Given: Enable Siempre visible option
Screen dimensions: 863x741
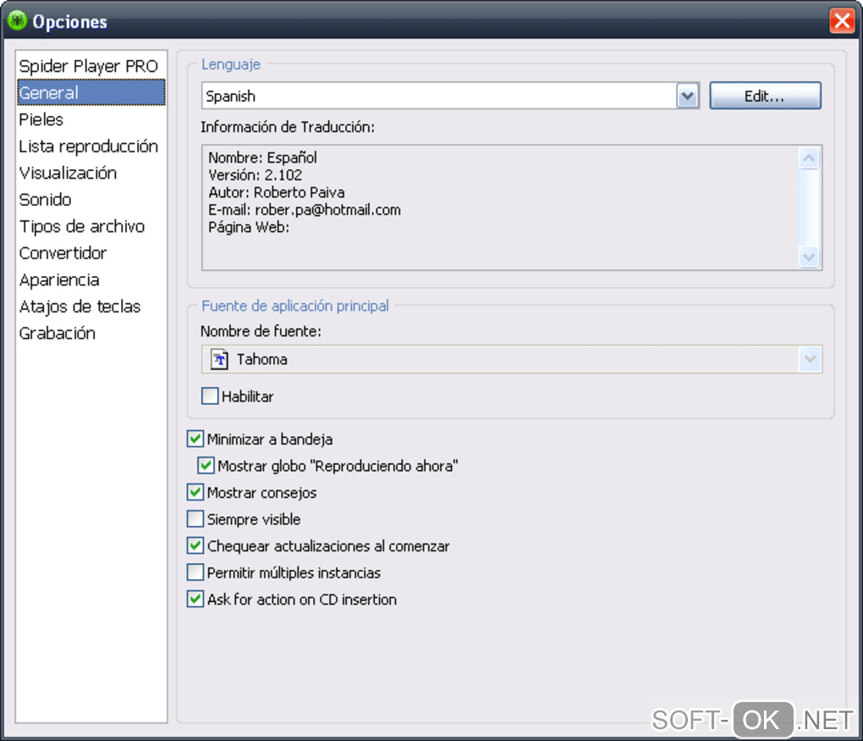Looking at the screenshot, I should coord(195,519).
